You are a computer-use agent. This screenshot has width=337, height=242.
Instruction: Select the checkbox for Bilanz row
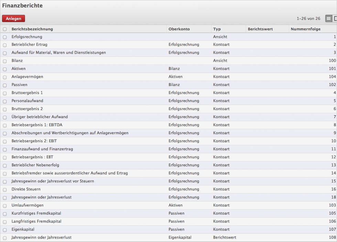[x=5, y=61]
